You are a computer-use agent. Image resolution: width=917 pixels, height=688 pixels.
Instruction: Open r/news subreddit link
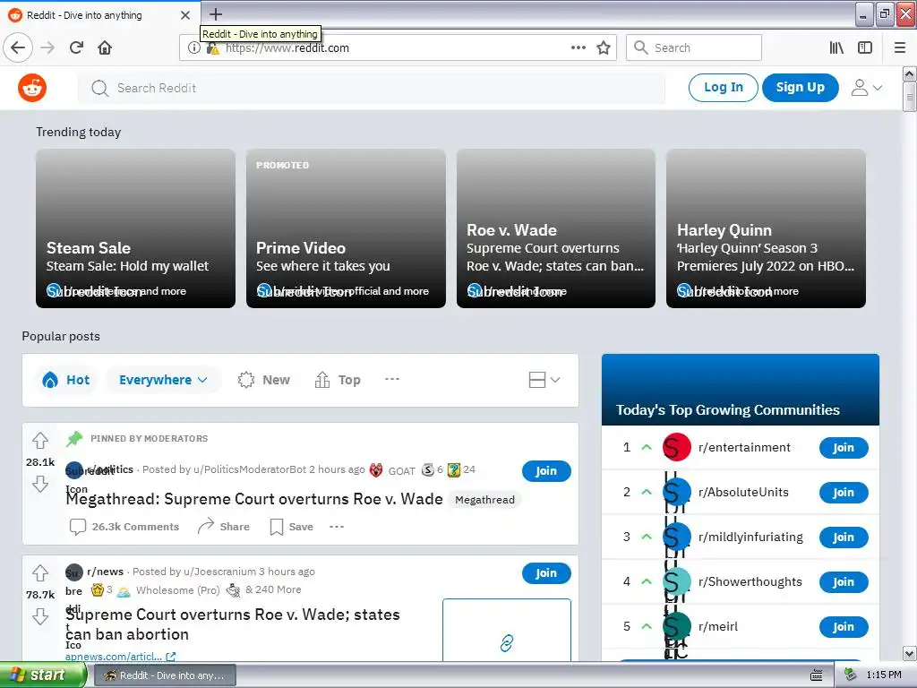pyautogui.click(x=106, y=572)
